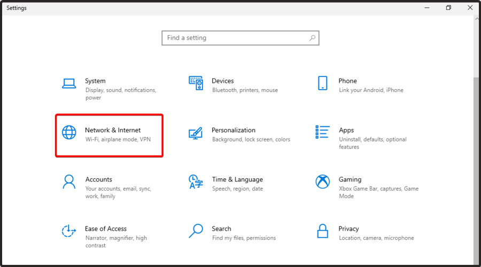The image size is (481, 267).
Task: Click the Search magnifying glass category icon
Action: click(x=196, y=231)
